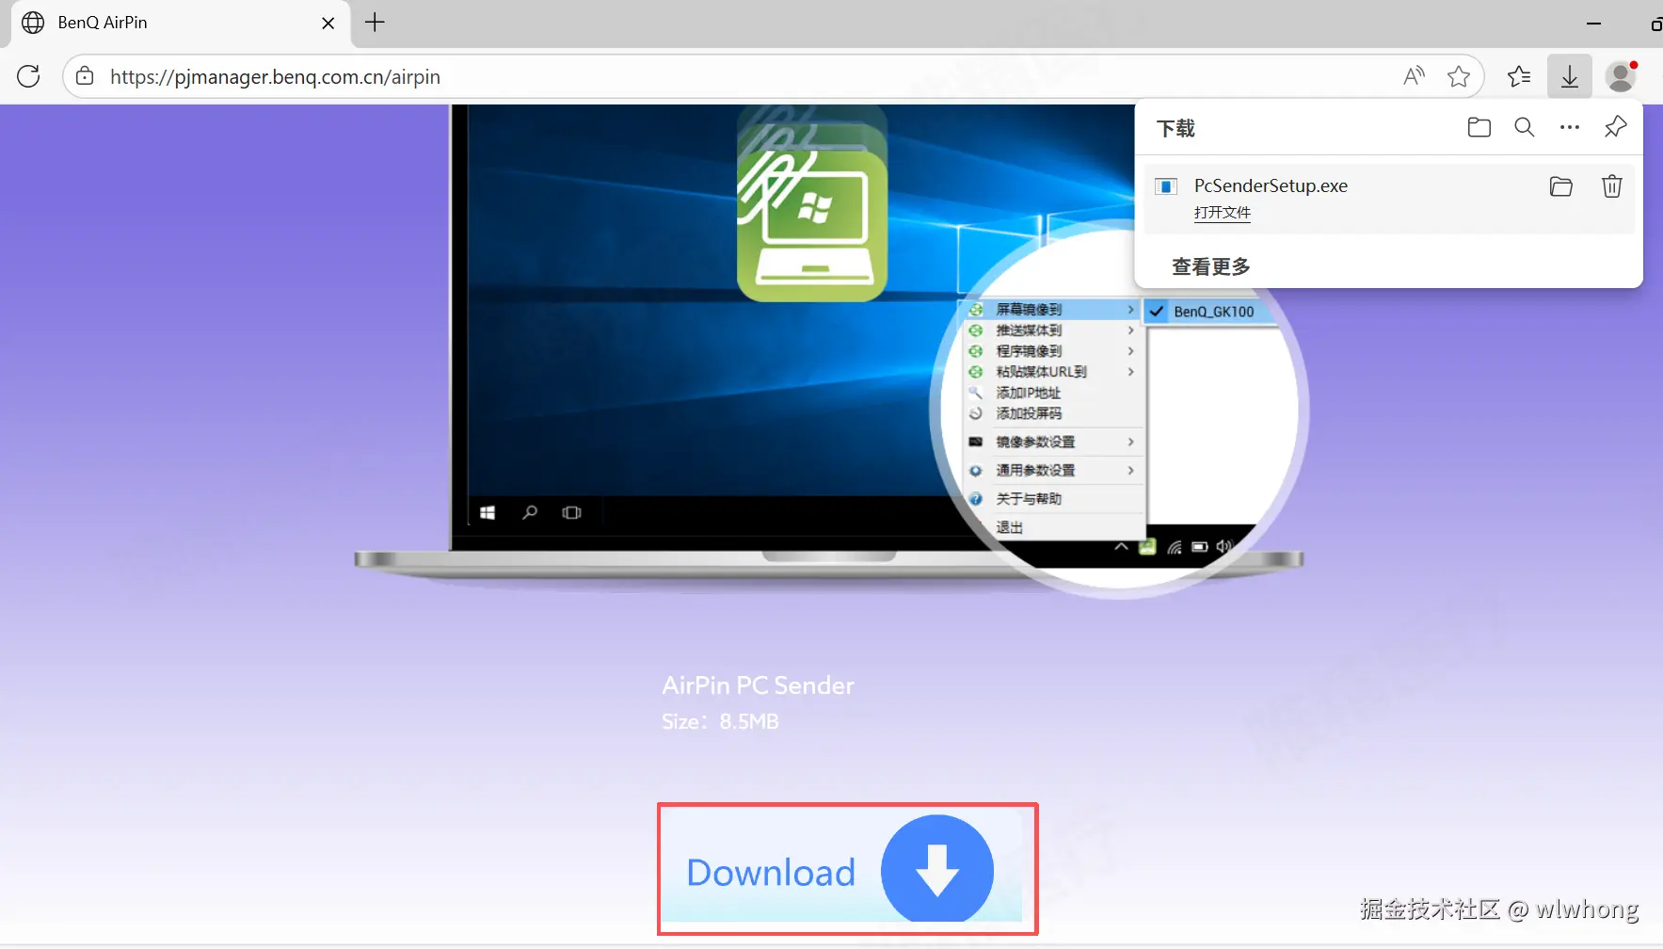Click the green AirPin tray icon

coord(1147,547)
